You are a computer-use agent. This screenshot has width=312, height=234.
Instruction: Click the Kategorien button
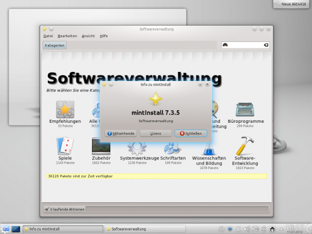pyautogui.click(x=54, y=45)
